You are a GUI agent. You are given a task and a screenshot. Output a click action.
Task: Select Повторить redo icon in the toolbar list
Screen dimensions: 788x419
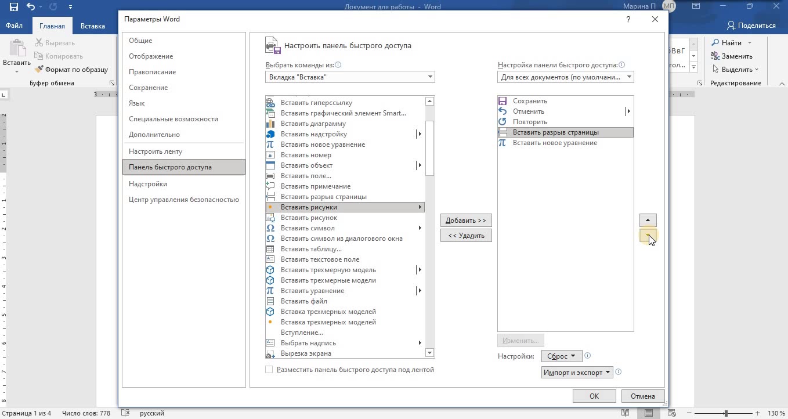[x=503, y=122]
